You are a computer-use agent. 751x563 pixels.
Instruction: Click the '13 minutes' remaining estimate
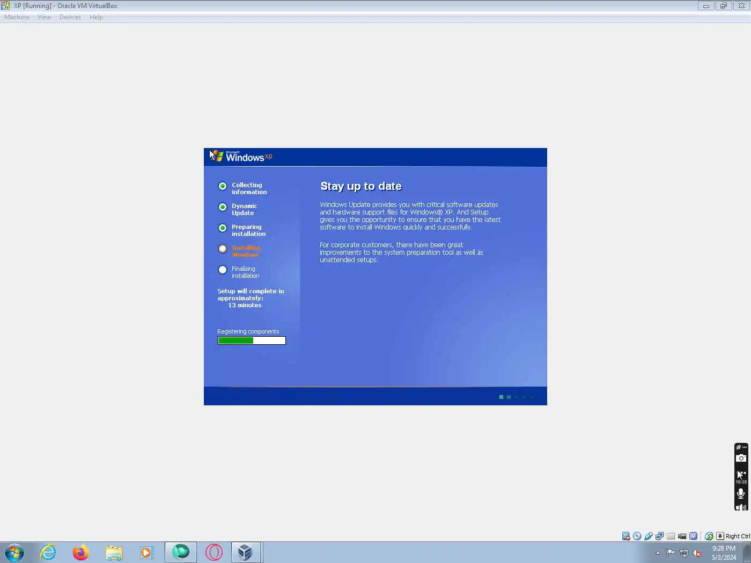(245, 305)
